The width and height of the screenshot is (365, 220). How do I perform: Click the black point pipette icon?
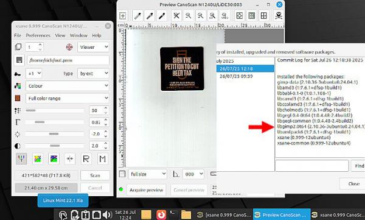(x=162, y=16)
